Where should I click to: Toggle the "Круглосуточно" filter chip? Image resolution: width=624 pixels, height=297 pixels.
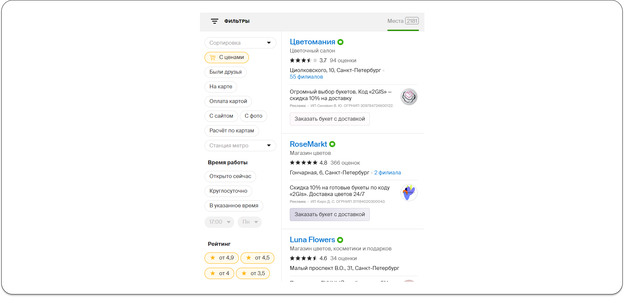point(228,191)
